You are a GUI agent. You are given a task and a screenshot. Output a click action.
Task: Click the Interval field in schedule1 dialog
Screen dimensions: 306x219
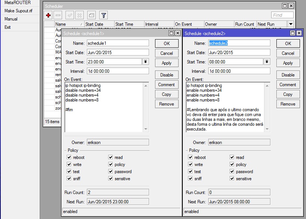coord(118,71)
